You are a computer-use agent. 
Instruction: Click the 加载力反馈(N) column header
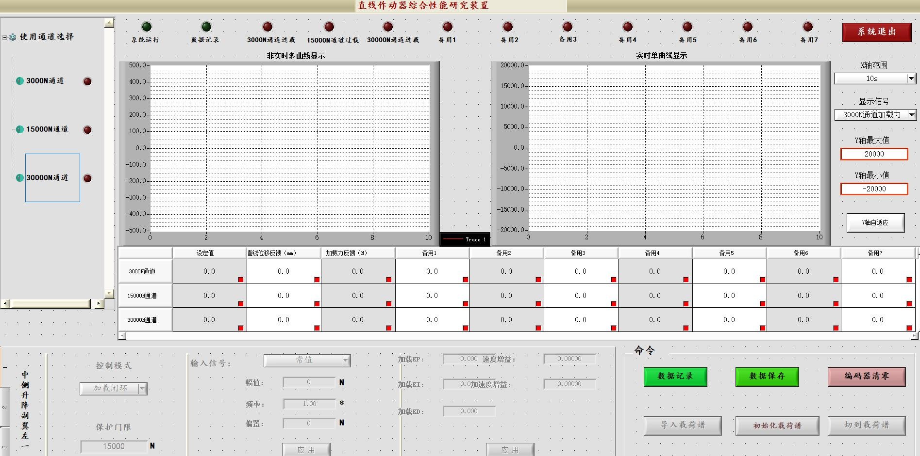pyautogui.click(x=358, y=253)
